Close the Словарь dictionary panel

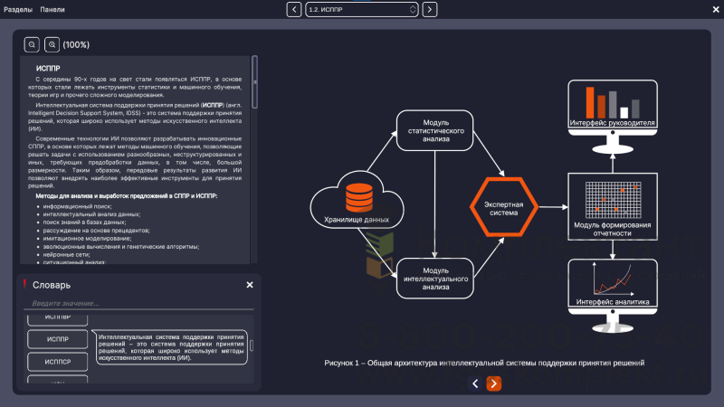click(x=250, y=285)
